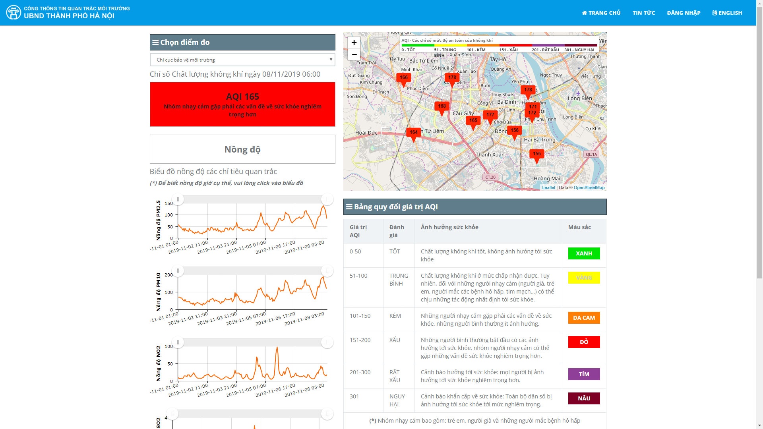Switch language to ENGLISH
Viewport: 763px width, 429px height.
(x=727, y=13)
